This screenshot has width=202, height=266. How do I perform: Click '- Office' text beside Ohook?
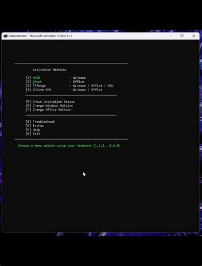[77, 82]
